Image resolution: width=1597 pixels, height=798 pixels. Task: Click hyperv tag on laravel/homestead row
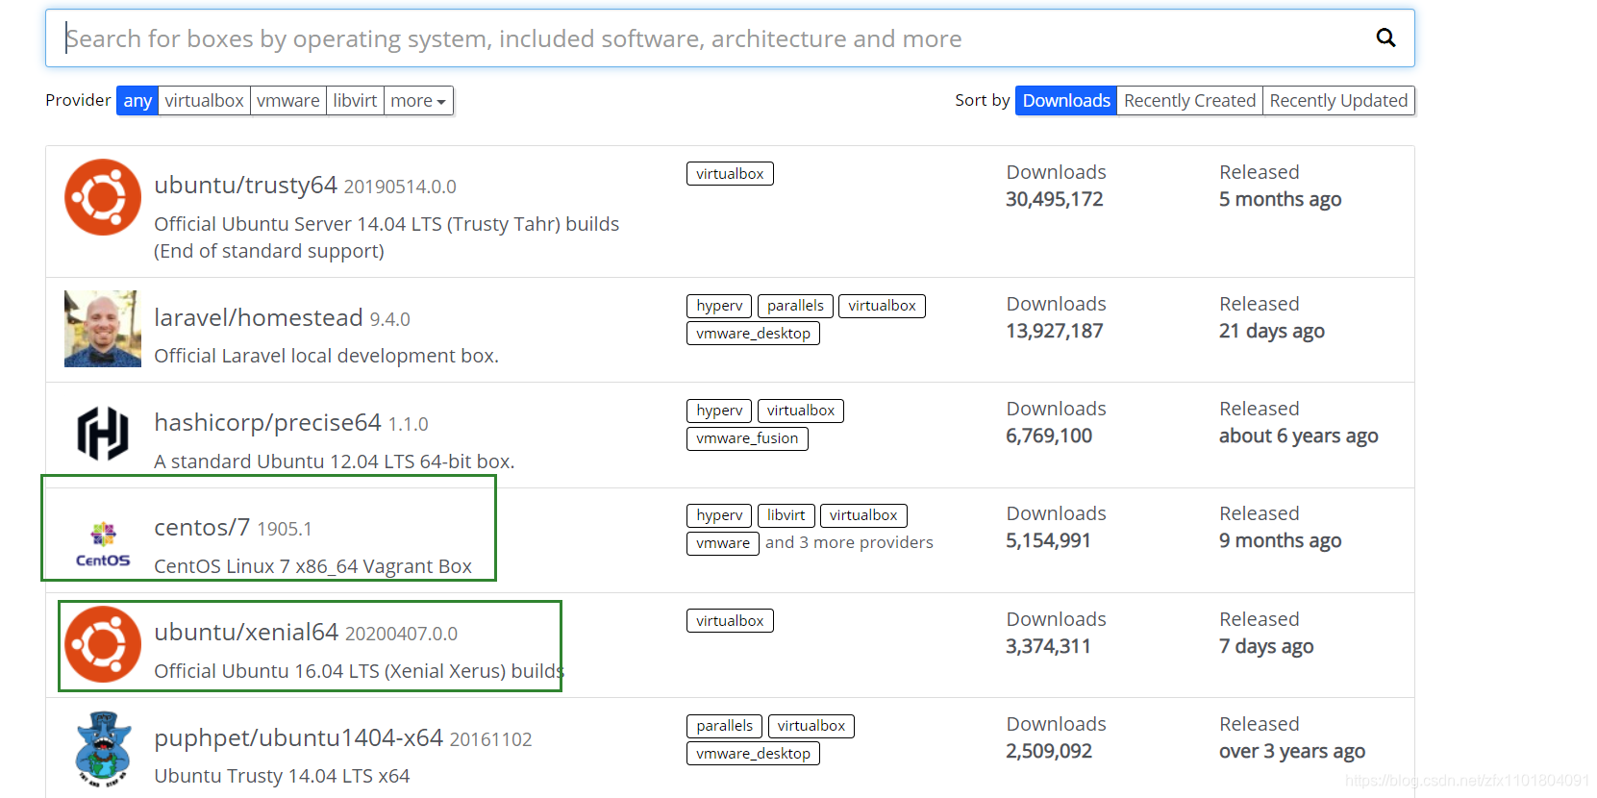(x=719, y=306)
